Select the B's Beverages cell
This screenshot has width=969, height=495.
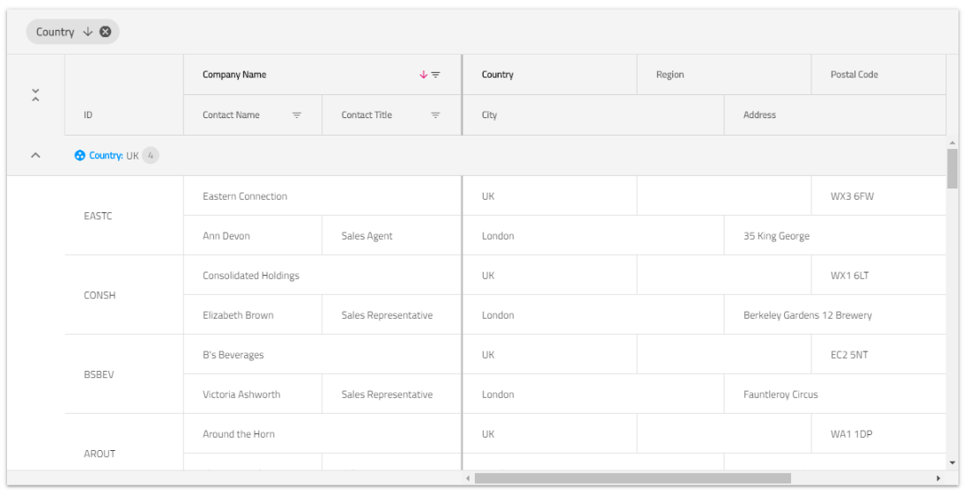(322, 354)
